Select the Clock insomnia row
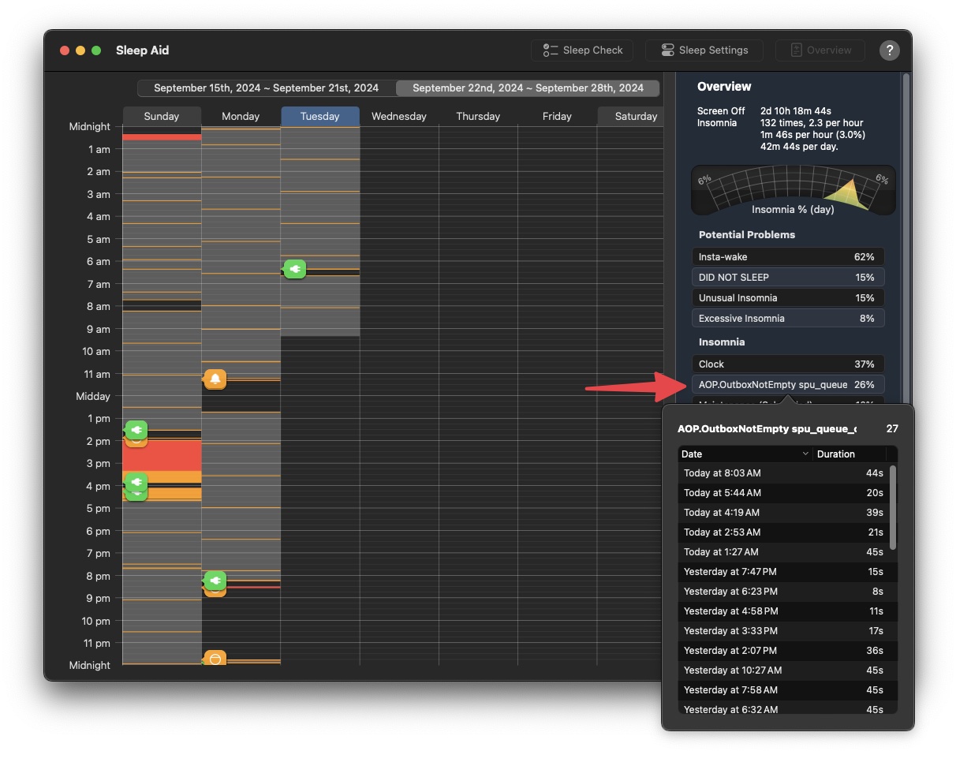 point(788,364)
